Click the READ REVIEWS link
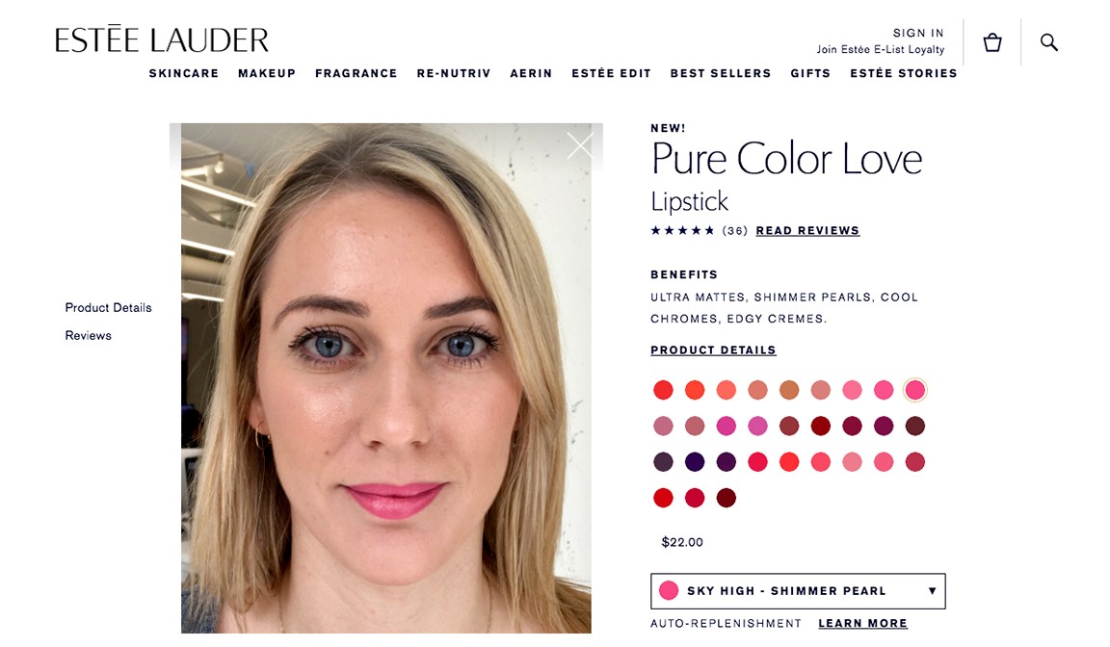1110x647 pixels. tap(807, 230)
